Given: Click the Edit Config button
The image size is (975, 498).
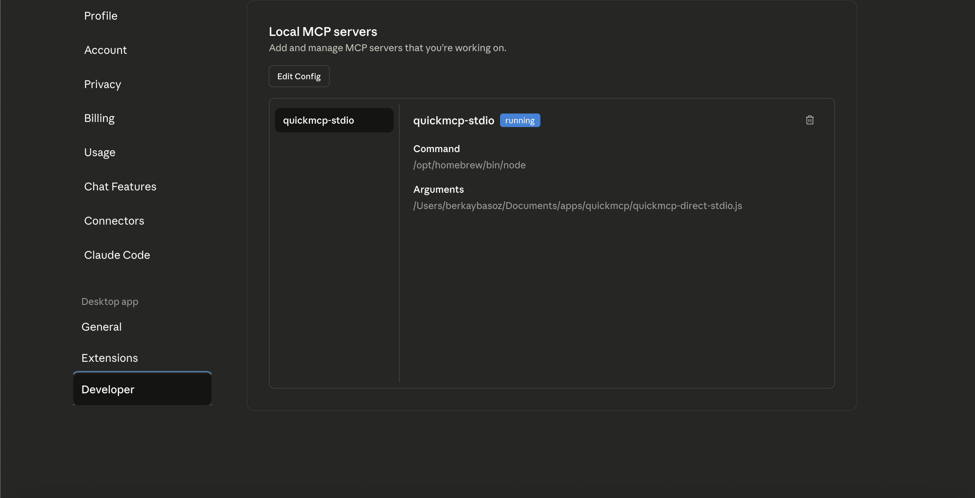Looking at the screenshot, I should point(299,76).
